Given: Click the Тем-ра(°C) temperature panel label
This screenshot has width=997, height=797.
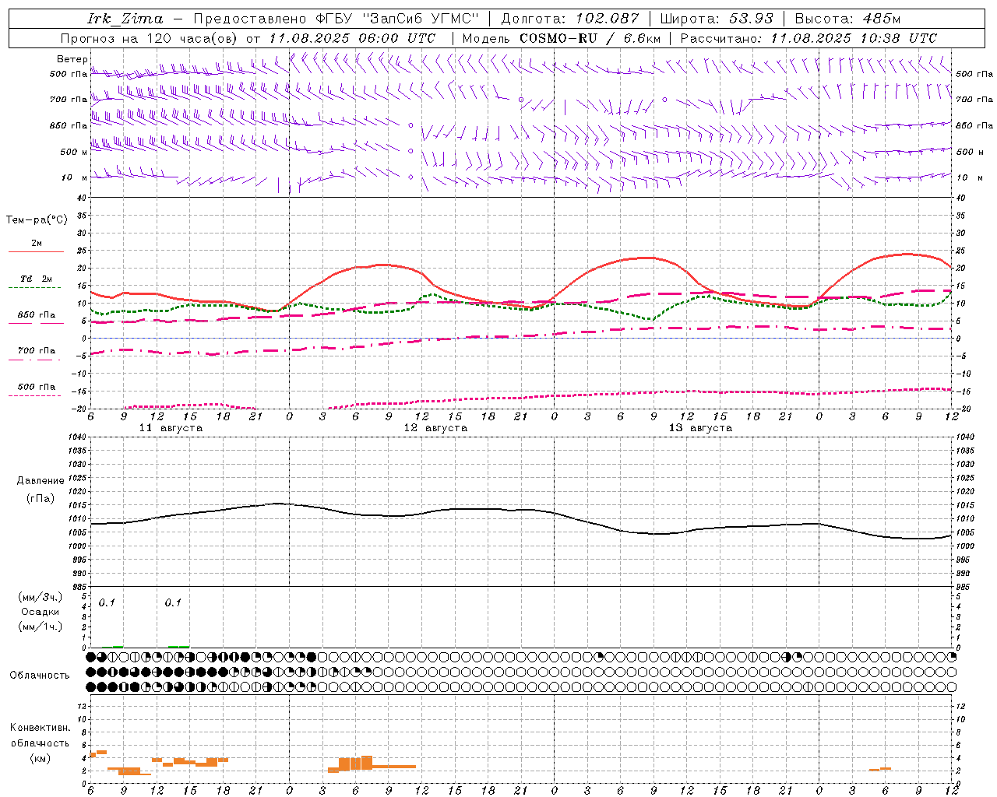Looking at the screenshot, I should 37,220.
